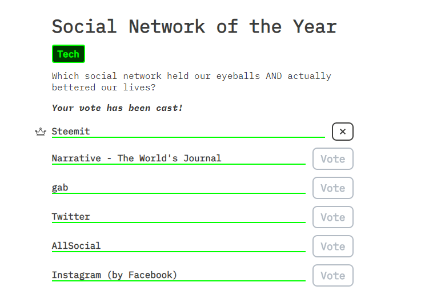Click the 'Your vote has been cast!' message
421x290 pixels.
[117, 108]
